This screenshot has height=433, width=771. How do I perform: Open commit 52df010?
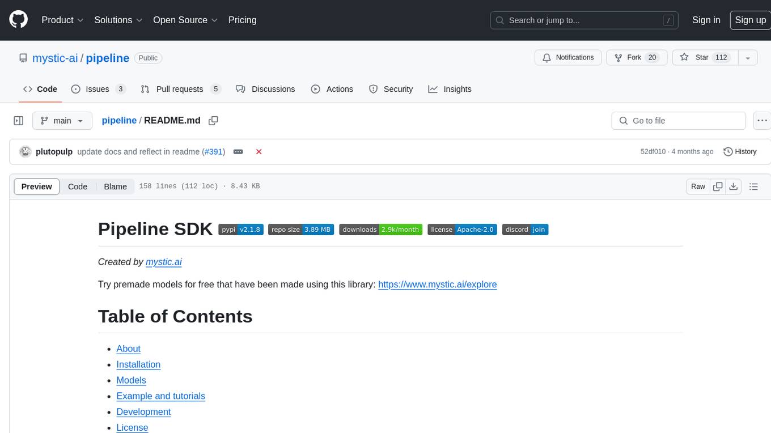pyautogui.click(x=653, y=152)
